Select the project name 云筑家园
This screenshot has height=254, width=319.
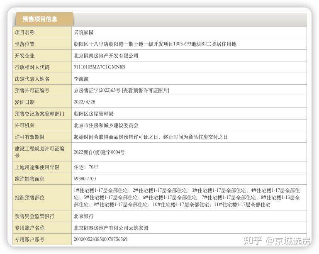tap(84, 32)
